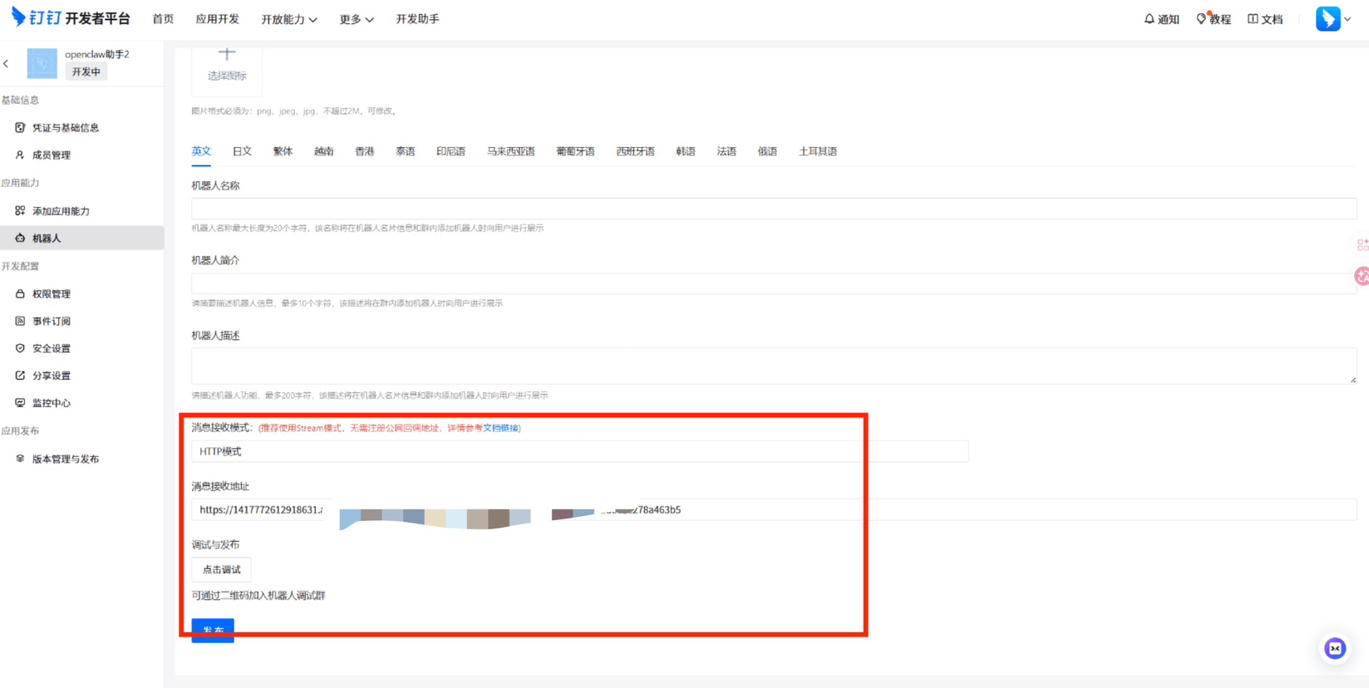
Task: Click the 机器人名称 input field
Action: (x=773, y=209)
